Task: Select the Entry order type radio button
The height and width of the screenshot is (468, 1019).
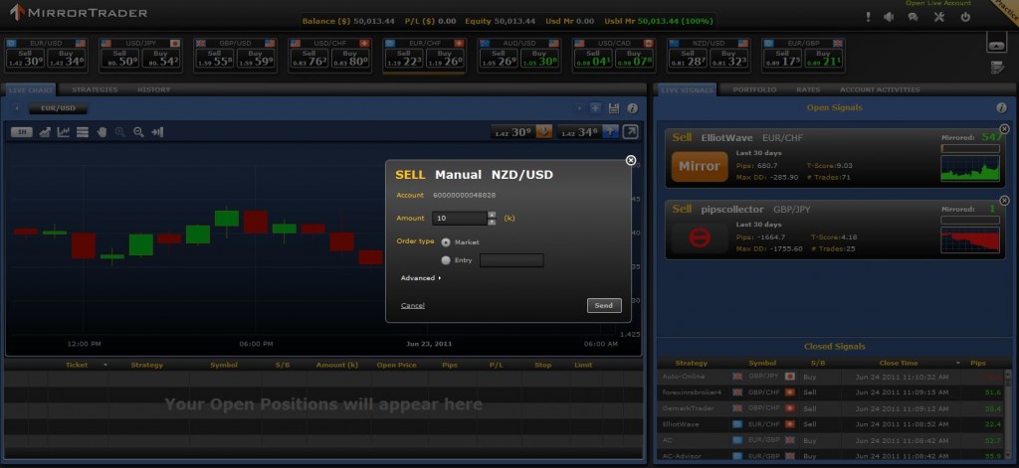Action: point(444,260)
